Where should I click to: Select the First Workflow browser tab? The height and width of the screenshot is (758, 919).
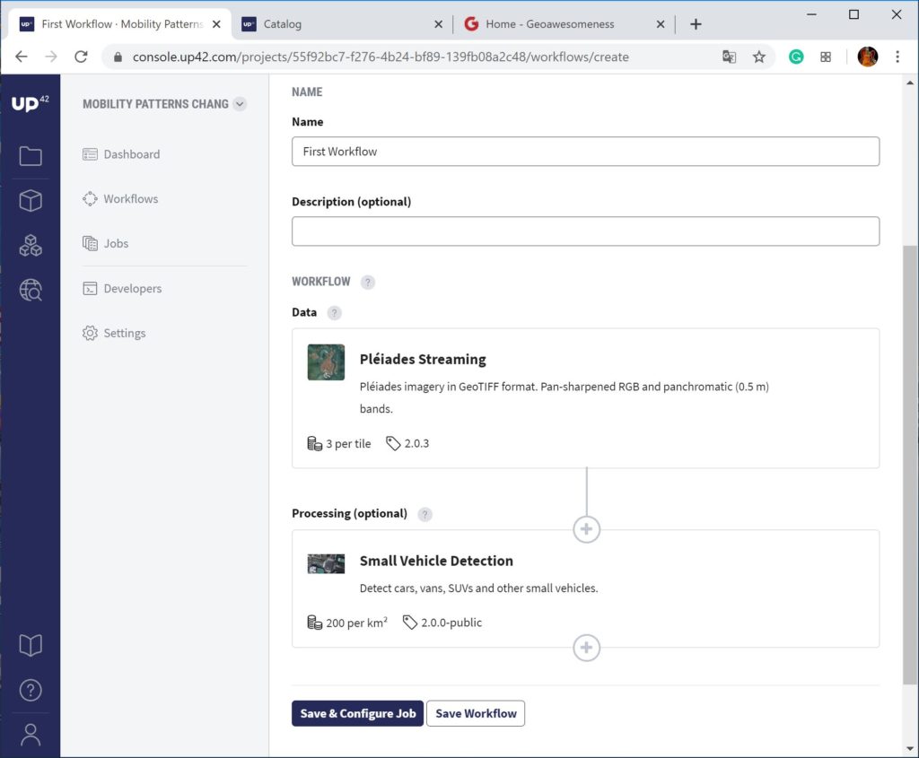[119, 24]
